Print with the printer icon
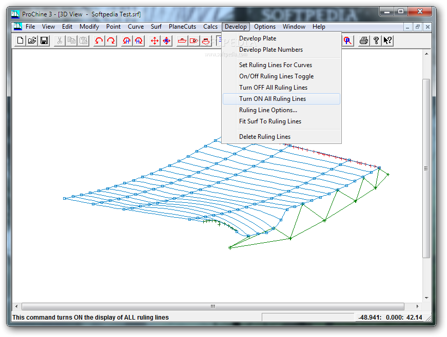This screenshot has height=337, width=447. coord(364,40)
